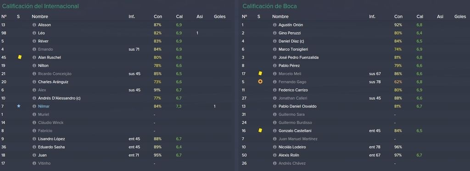Click info icon next to Nicolás Lodeiro

[x=274, y=147]
